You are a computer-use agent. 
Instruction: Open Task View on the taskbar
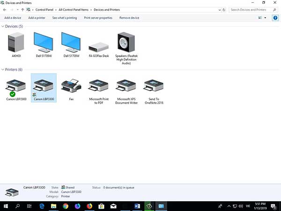29,206
